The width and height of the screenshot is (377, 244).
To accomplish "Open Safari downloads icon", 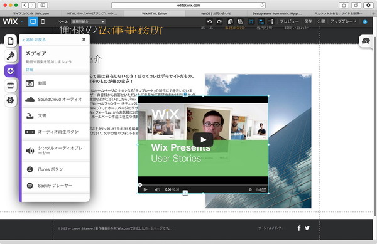I will click(x=368, y=5).
